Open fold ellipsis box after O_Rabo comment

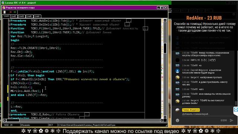[x=87, y=115]
